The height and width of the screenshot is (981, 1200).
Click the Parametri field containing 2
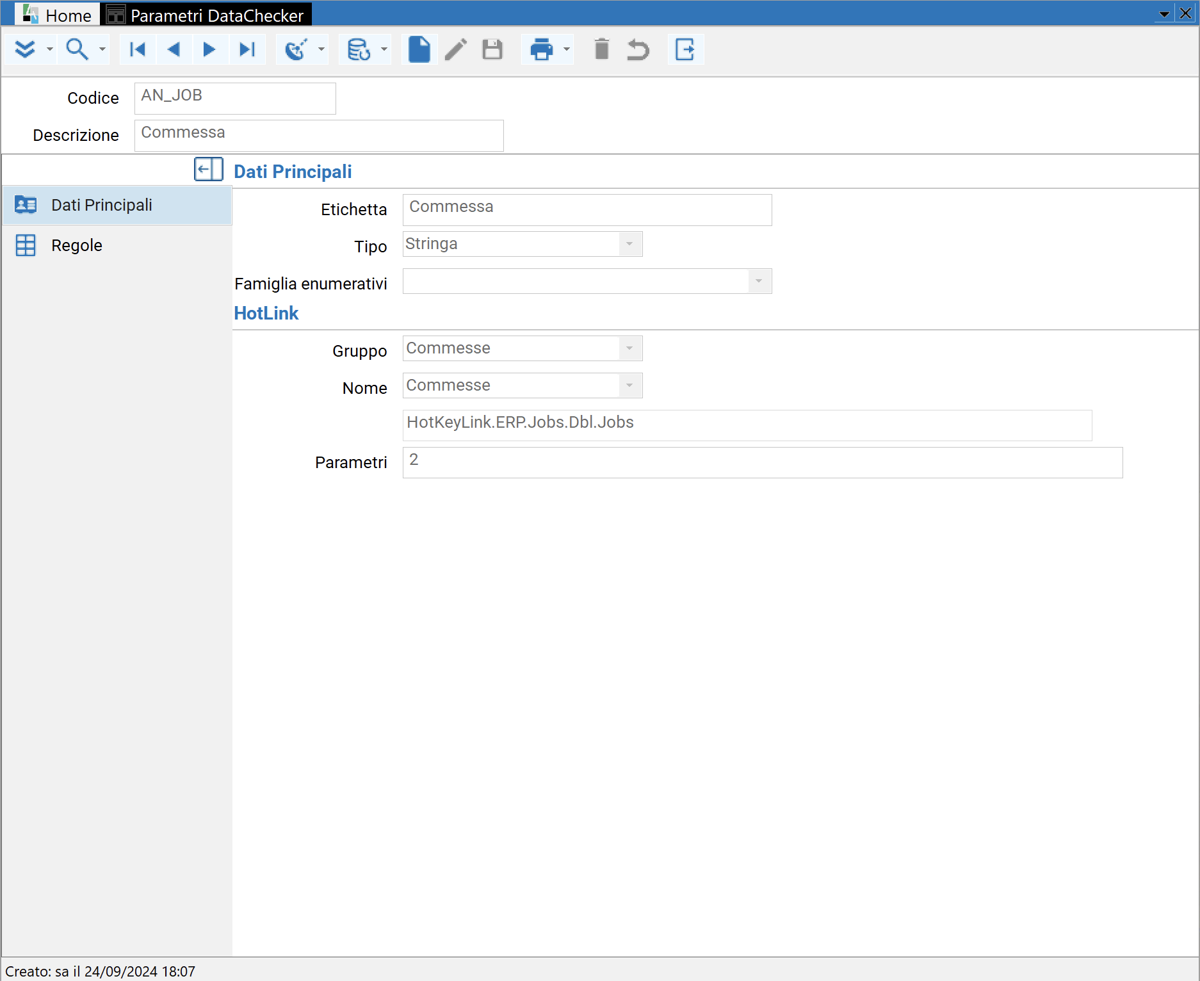tap(763, 462)
